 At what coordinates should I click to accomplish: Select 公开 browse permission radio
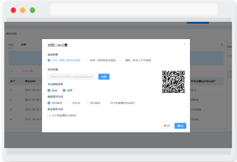[49, 60]
